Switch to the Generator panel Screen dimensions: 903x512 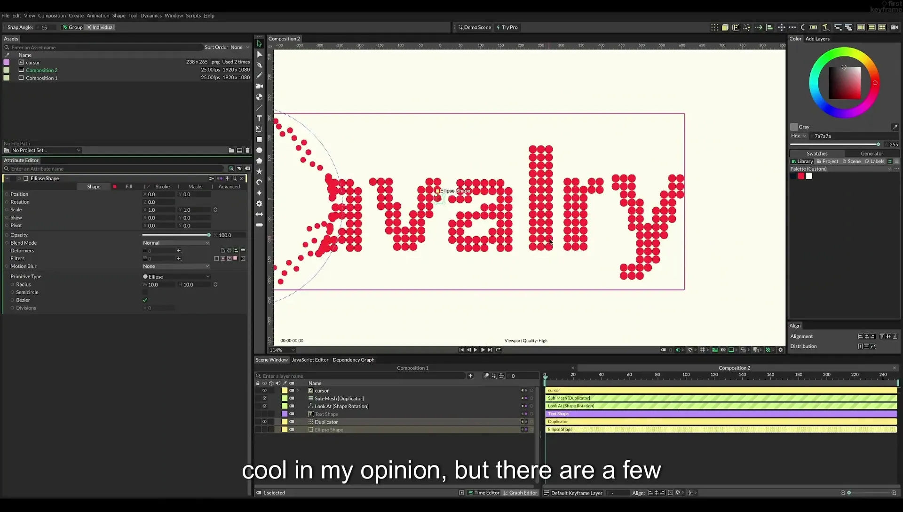point(871,153)
